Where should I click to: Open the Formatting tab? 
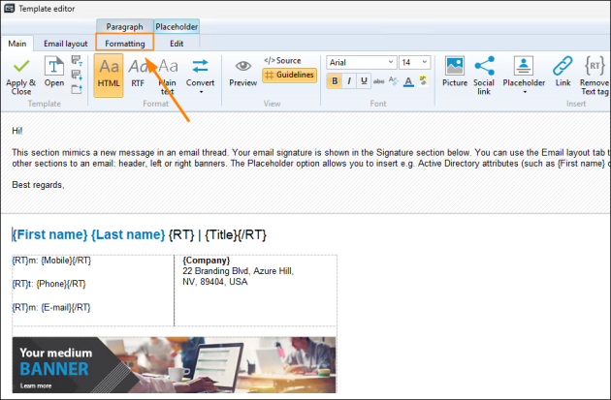(125, 44)
